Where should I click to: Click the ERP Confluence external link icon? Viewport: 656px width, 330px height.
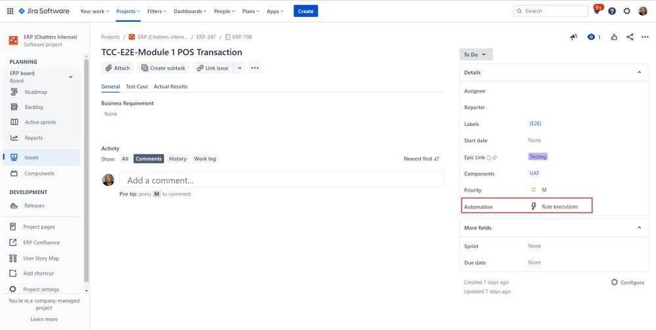coord(13,243)
